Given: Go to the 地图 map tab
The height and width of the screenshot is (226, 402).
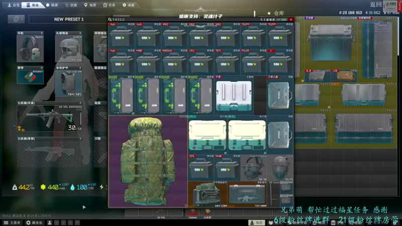Looking at the screenshot, I should (90, 5).
